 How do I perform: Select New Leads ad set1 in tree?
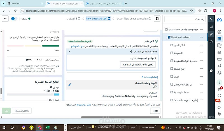click(179, 37)
